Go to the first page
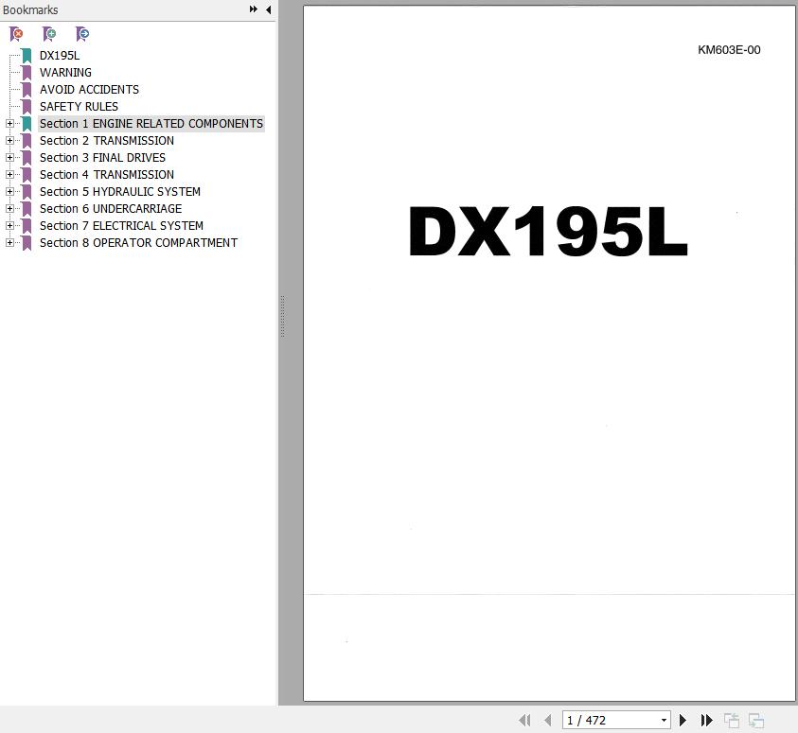Image resolution: width=798 pixels, height=733 pixels. click(524, 720)
